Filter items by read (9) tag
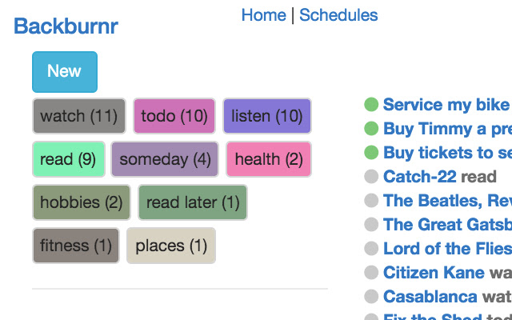This screenshot has width=512, height=320. point(69,159)
